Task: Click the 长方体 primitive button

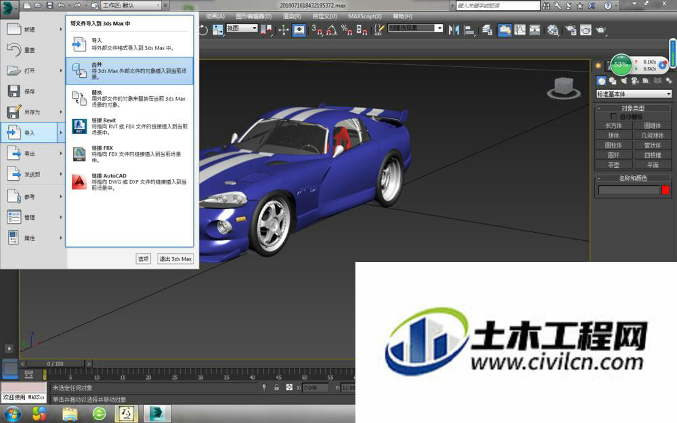Action: pos(613,126)
